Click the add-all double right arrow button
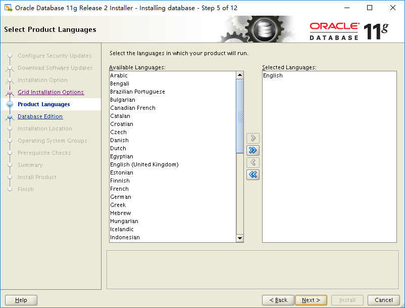 pos(253,150)
